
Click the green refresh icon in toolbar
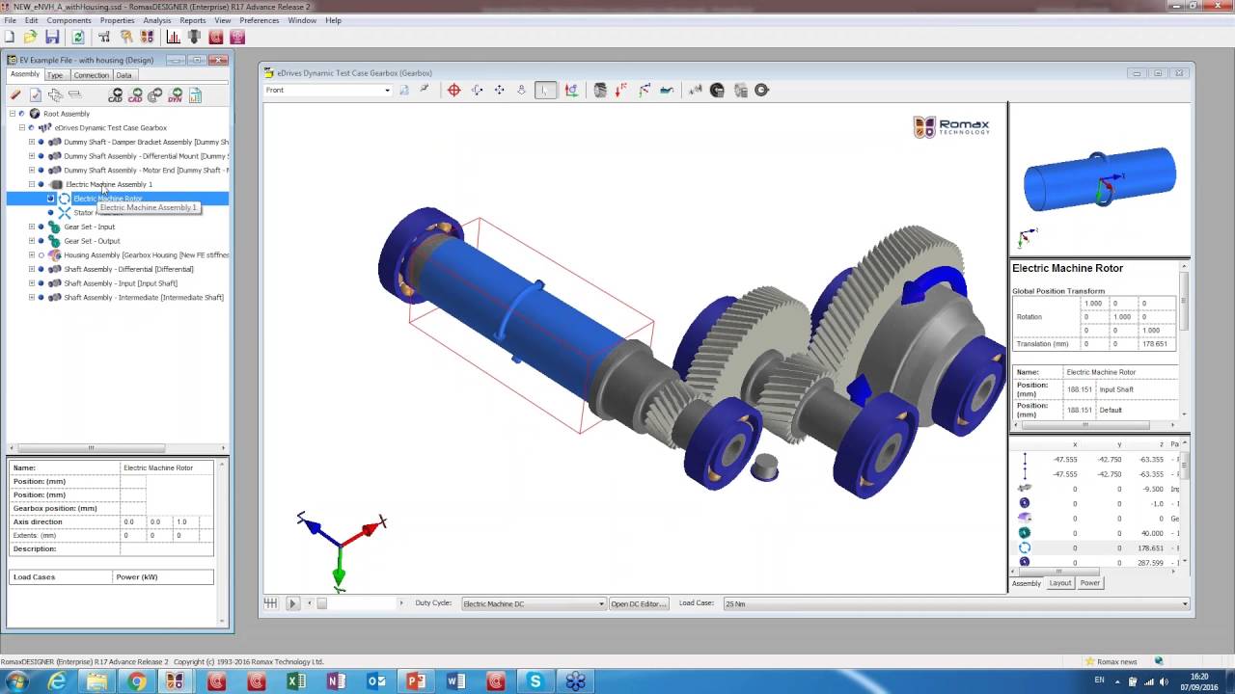(x=78, y=37)
